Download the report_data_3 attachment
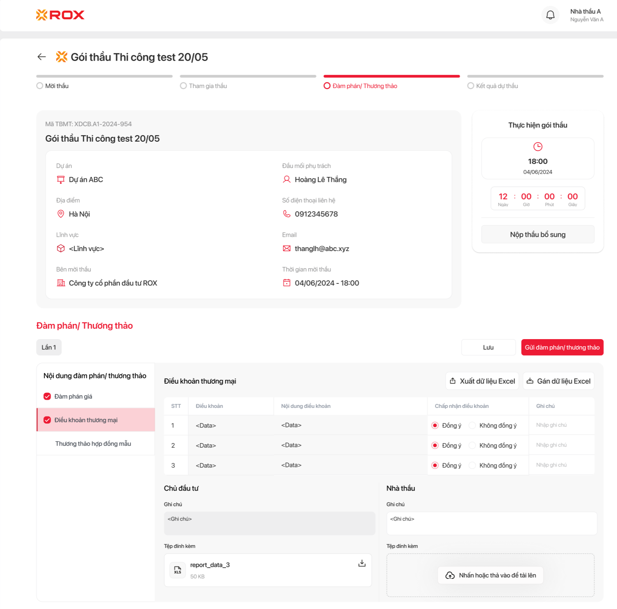 (362, 564)
